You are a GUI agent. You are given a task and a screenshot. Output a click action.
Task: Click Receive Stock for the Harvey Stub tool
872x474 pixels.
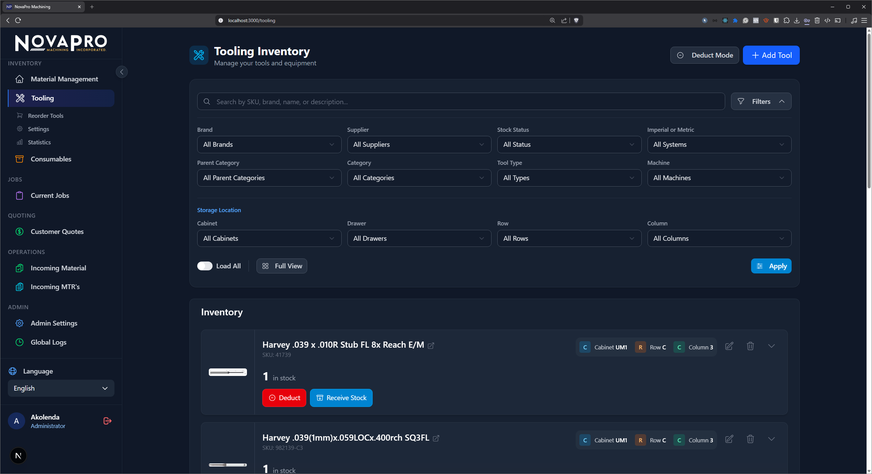click(x=341, y=397)
